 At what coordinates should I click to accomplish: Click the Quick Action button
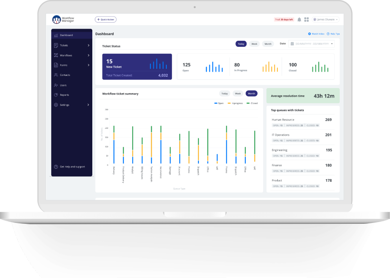(x=106, y=20)
